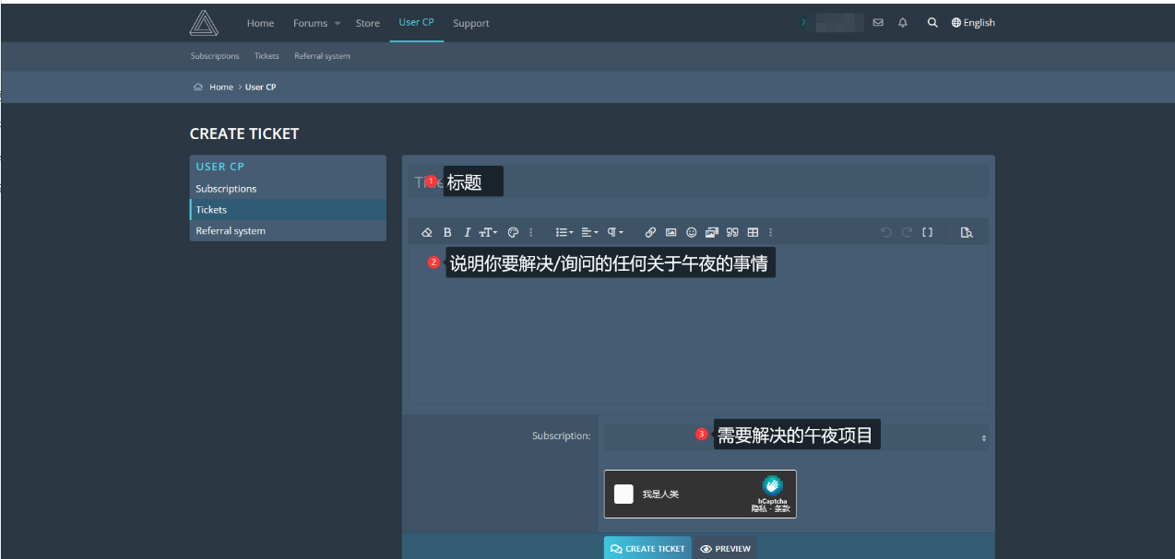Insert a table in the editor
The width and height of the screenshot is (1175, 559).
(753, 233)
